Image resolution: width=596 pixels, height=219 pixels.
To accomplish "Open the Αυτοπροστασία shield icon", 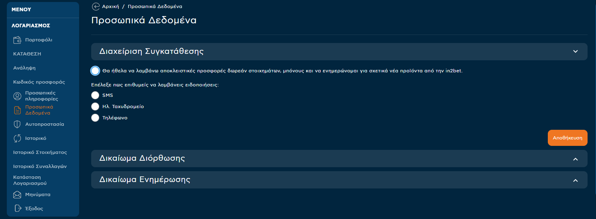I will tap(17, 124).
